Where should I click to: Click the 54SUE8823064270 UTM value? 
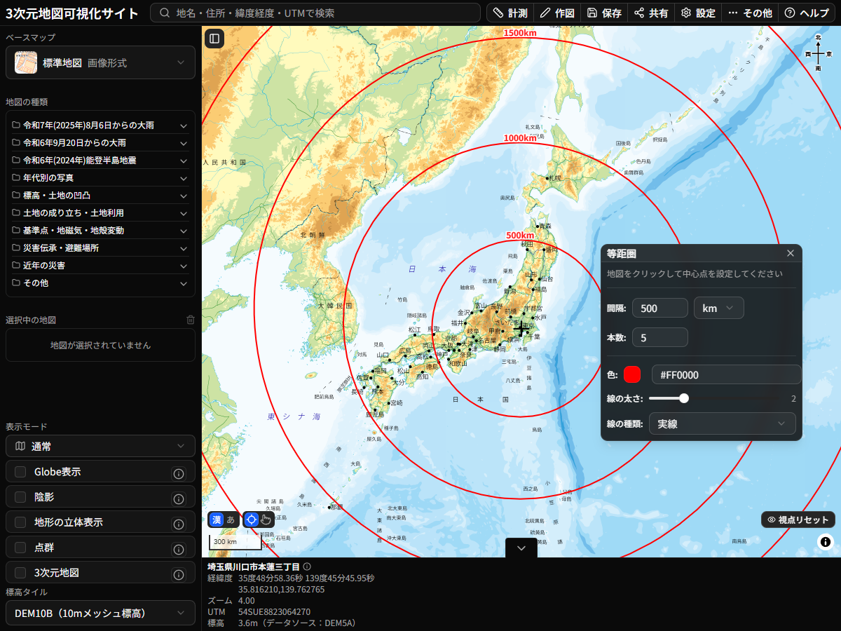tap(274, 612)
